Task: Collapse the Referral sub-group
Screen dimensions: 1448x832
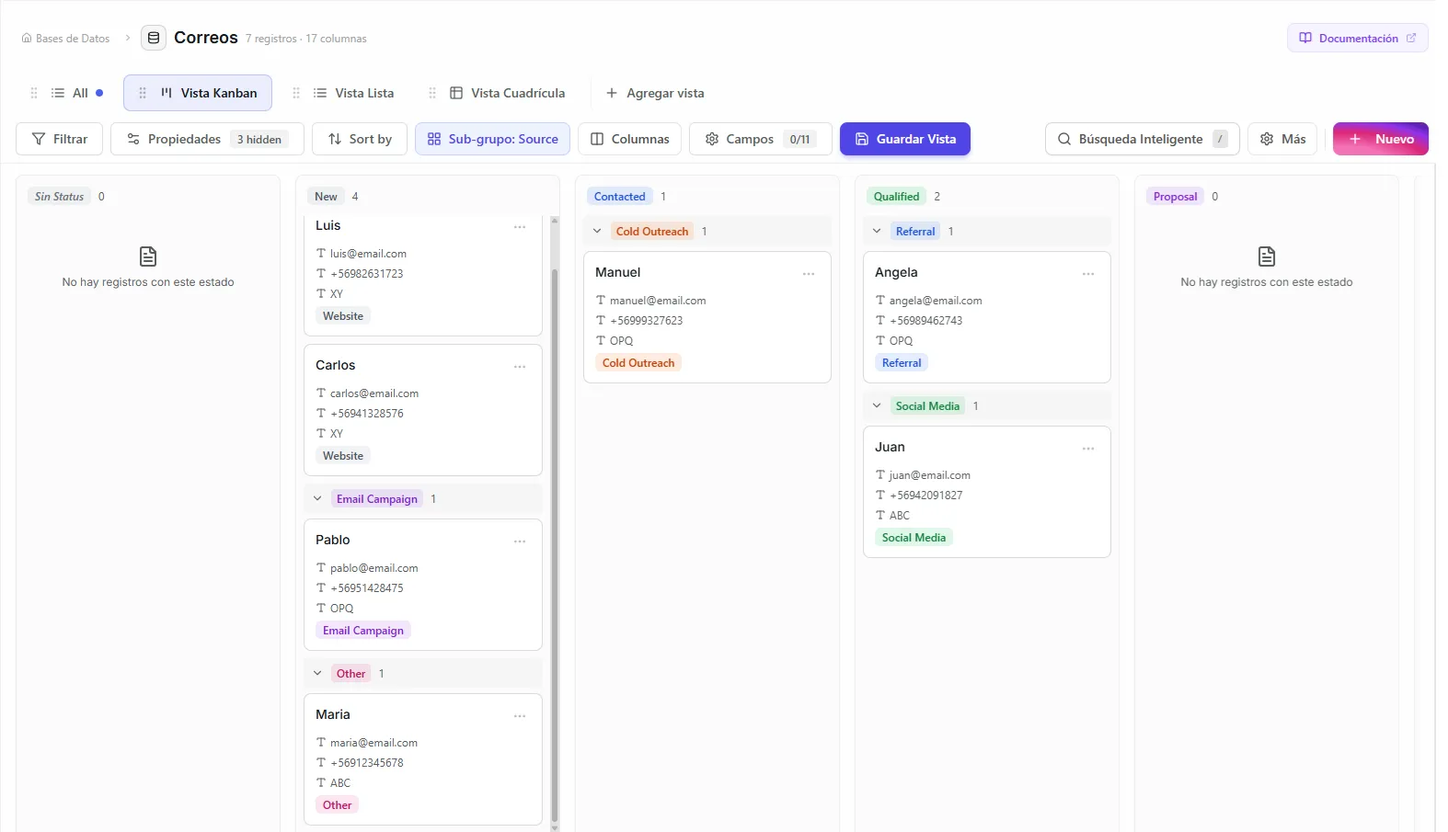Action: (877, 231)
